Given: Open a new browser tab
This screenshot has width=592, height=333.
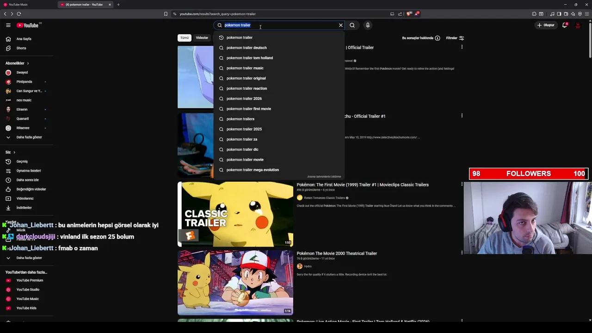Looking at the screenshot, I should pos(118,5).
